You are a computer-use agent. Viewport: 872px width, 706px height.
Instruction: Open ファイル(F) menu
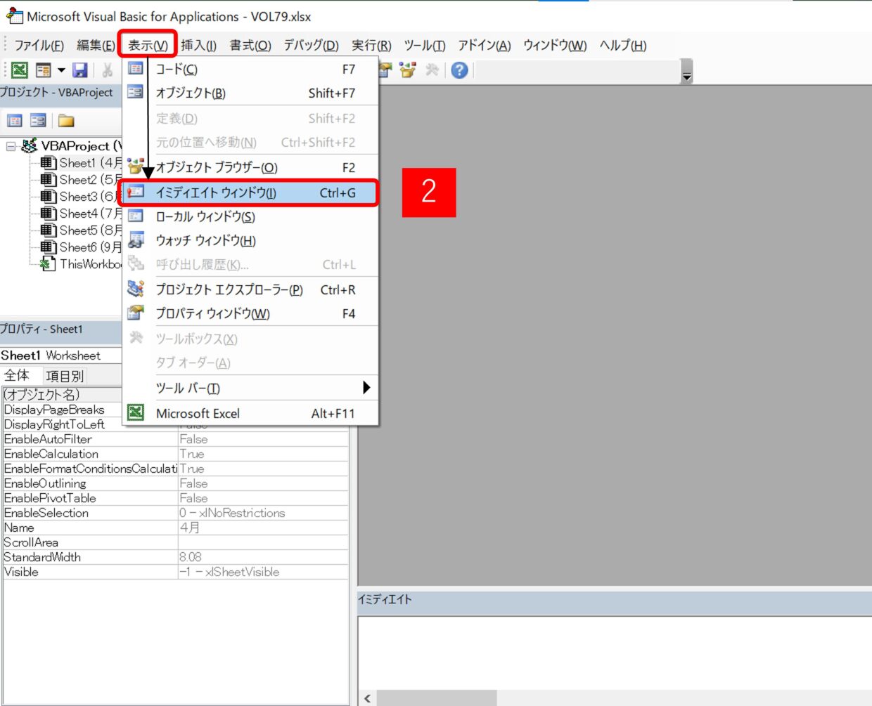[x=39, y=46]
